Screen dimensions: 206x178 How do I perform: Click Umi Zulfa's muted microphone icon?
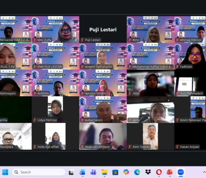coord(35,40)
